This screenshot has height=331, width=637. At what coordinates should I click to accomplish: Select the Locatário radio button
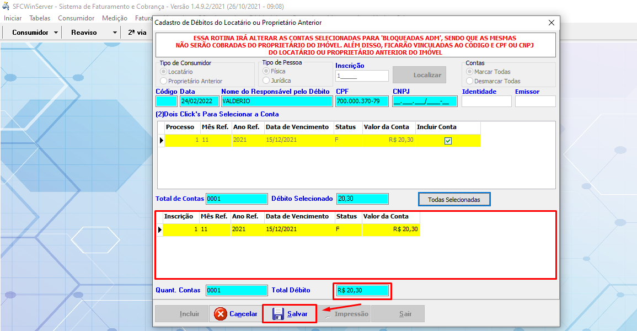(x=163, y=72)
